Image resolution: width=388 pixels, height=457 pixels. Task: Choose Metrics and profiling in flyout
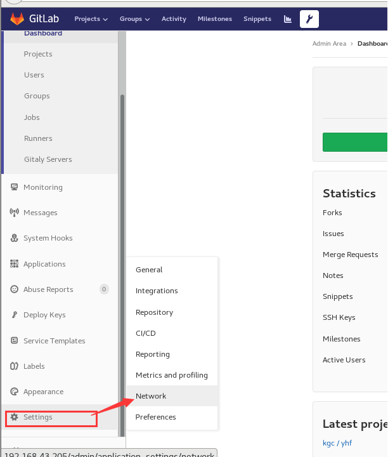pos(172,375)
